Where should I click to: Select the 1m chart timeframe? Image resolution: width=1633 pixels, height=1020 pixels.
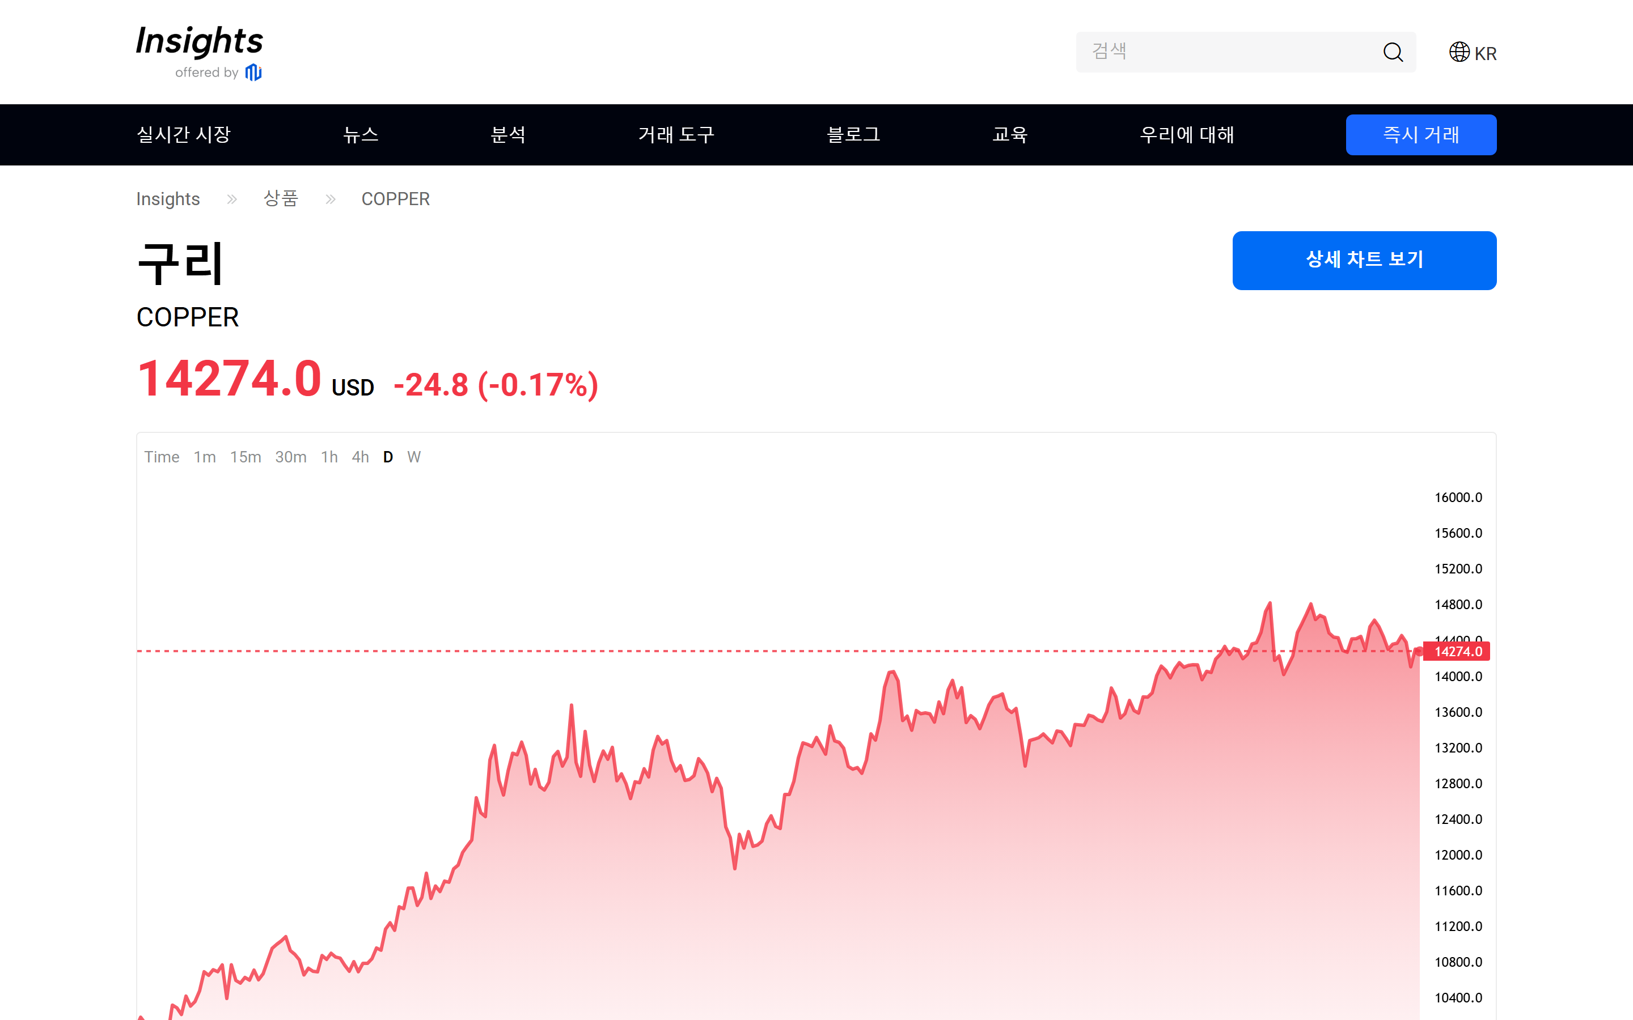pyautogui.click(x=205, y=457)
